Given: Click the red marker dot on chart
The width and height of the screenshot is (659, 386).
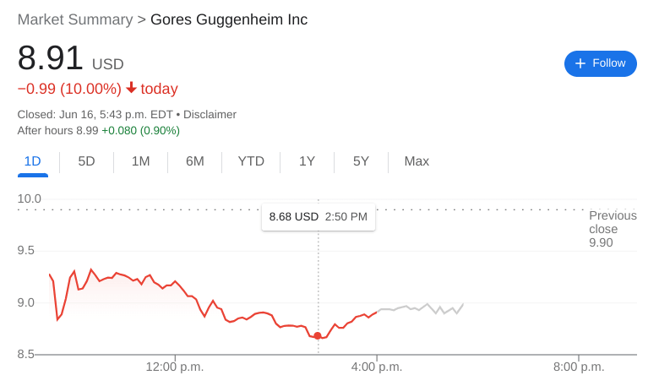Looking at the screenshot, I should [x=318, y=335].
